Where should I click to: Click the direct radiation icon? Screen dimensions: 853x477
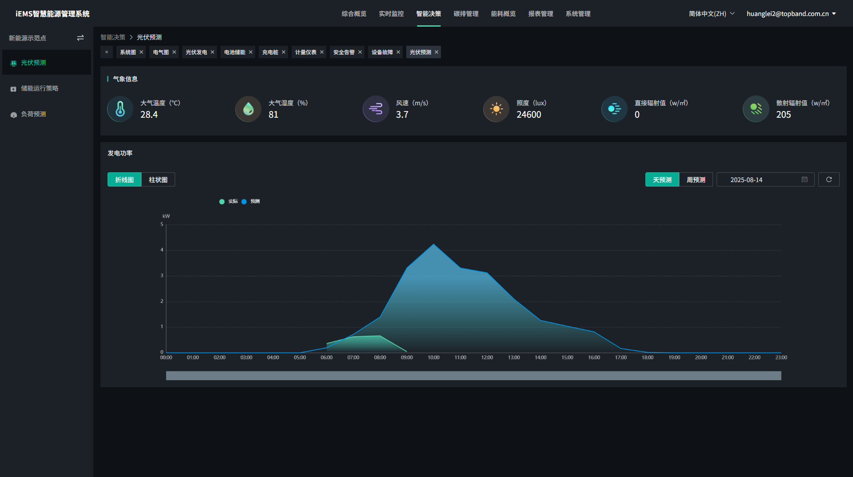[x=614, y=109]
